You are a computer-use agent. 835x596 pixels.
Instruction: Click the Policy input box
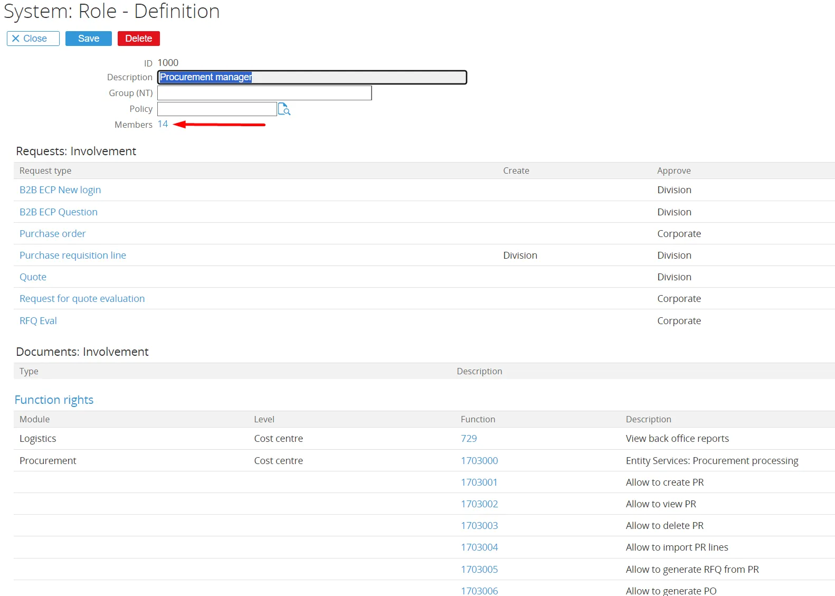coord(216,109)
